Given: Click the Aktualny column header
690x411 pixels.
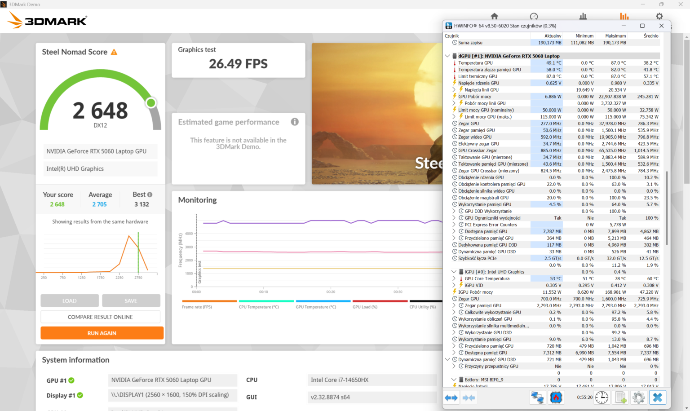Looking at the screenshot, I should coord(547,36).
